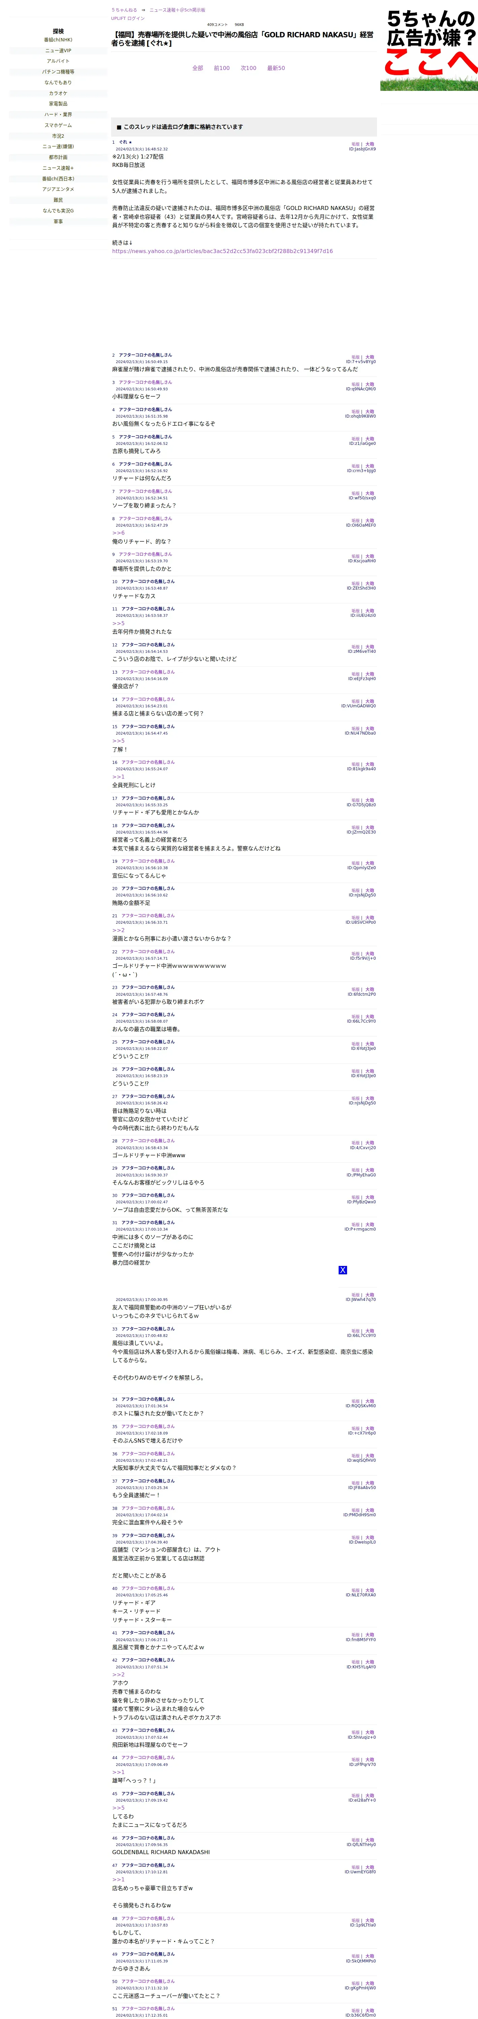Click poster name ぐれ★ on post 1
Screen dimensions: 478x2019
pyautogui.click(x=125, y=142)
